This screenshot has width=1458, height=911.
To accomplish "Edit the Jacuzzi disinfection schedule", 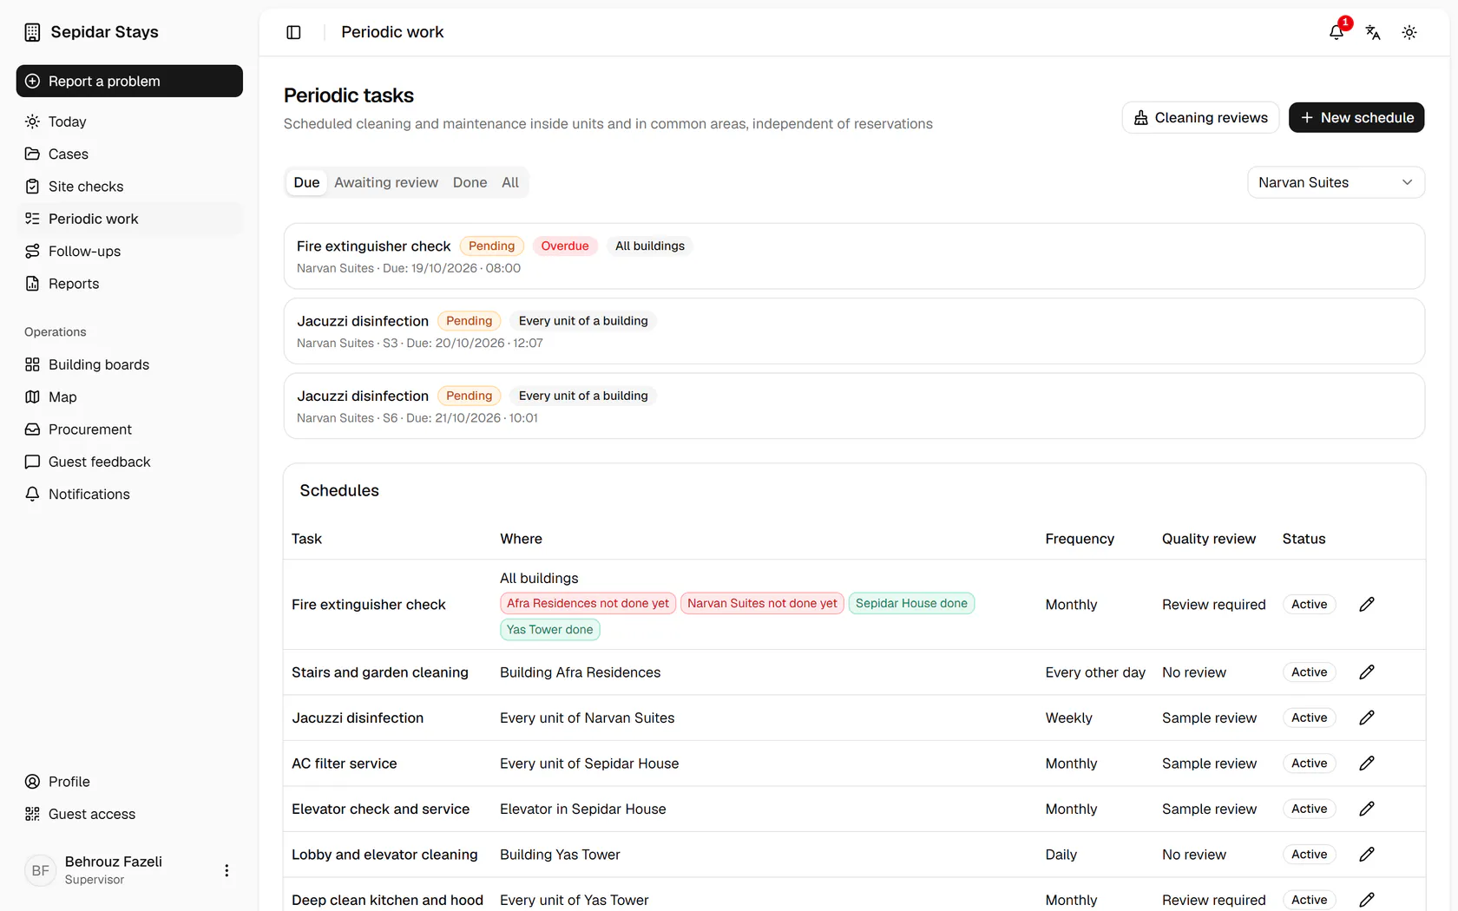I will (x=1367, y=718).
